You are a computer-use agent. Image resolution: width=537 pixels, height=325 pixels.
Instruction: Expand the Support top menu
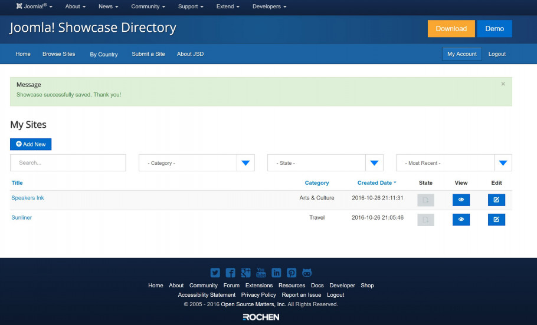tap(191, 6)
